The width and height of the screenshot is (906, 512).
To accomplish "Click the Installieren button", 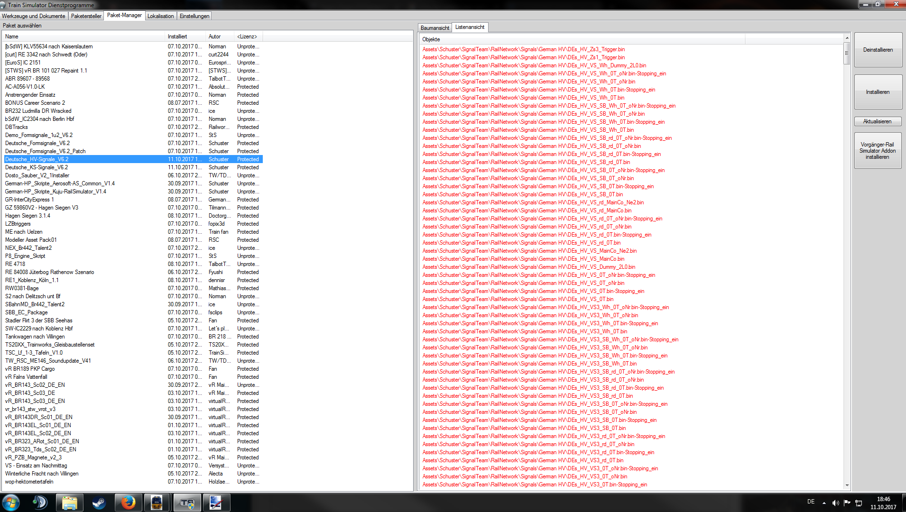I will (x=878, y=92).
